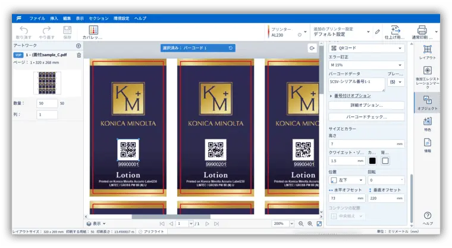Click the horizontal offset 73 field
Viewport: 452px width, 248px height.
point(347,198)
